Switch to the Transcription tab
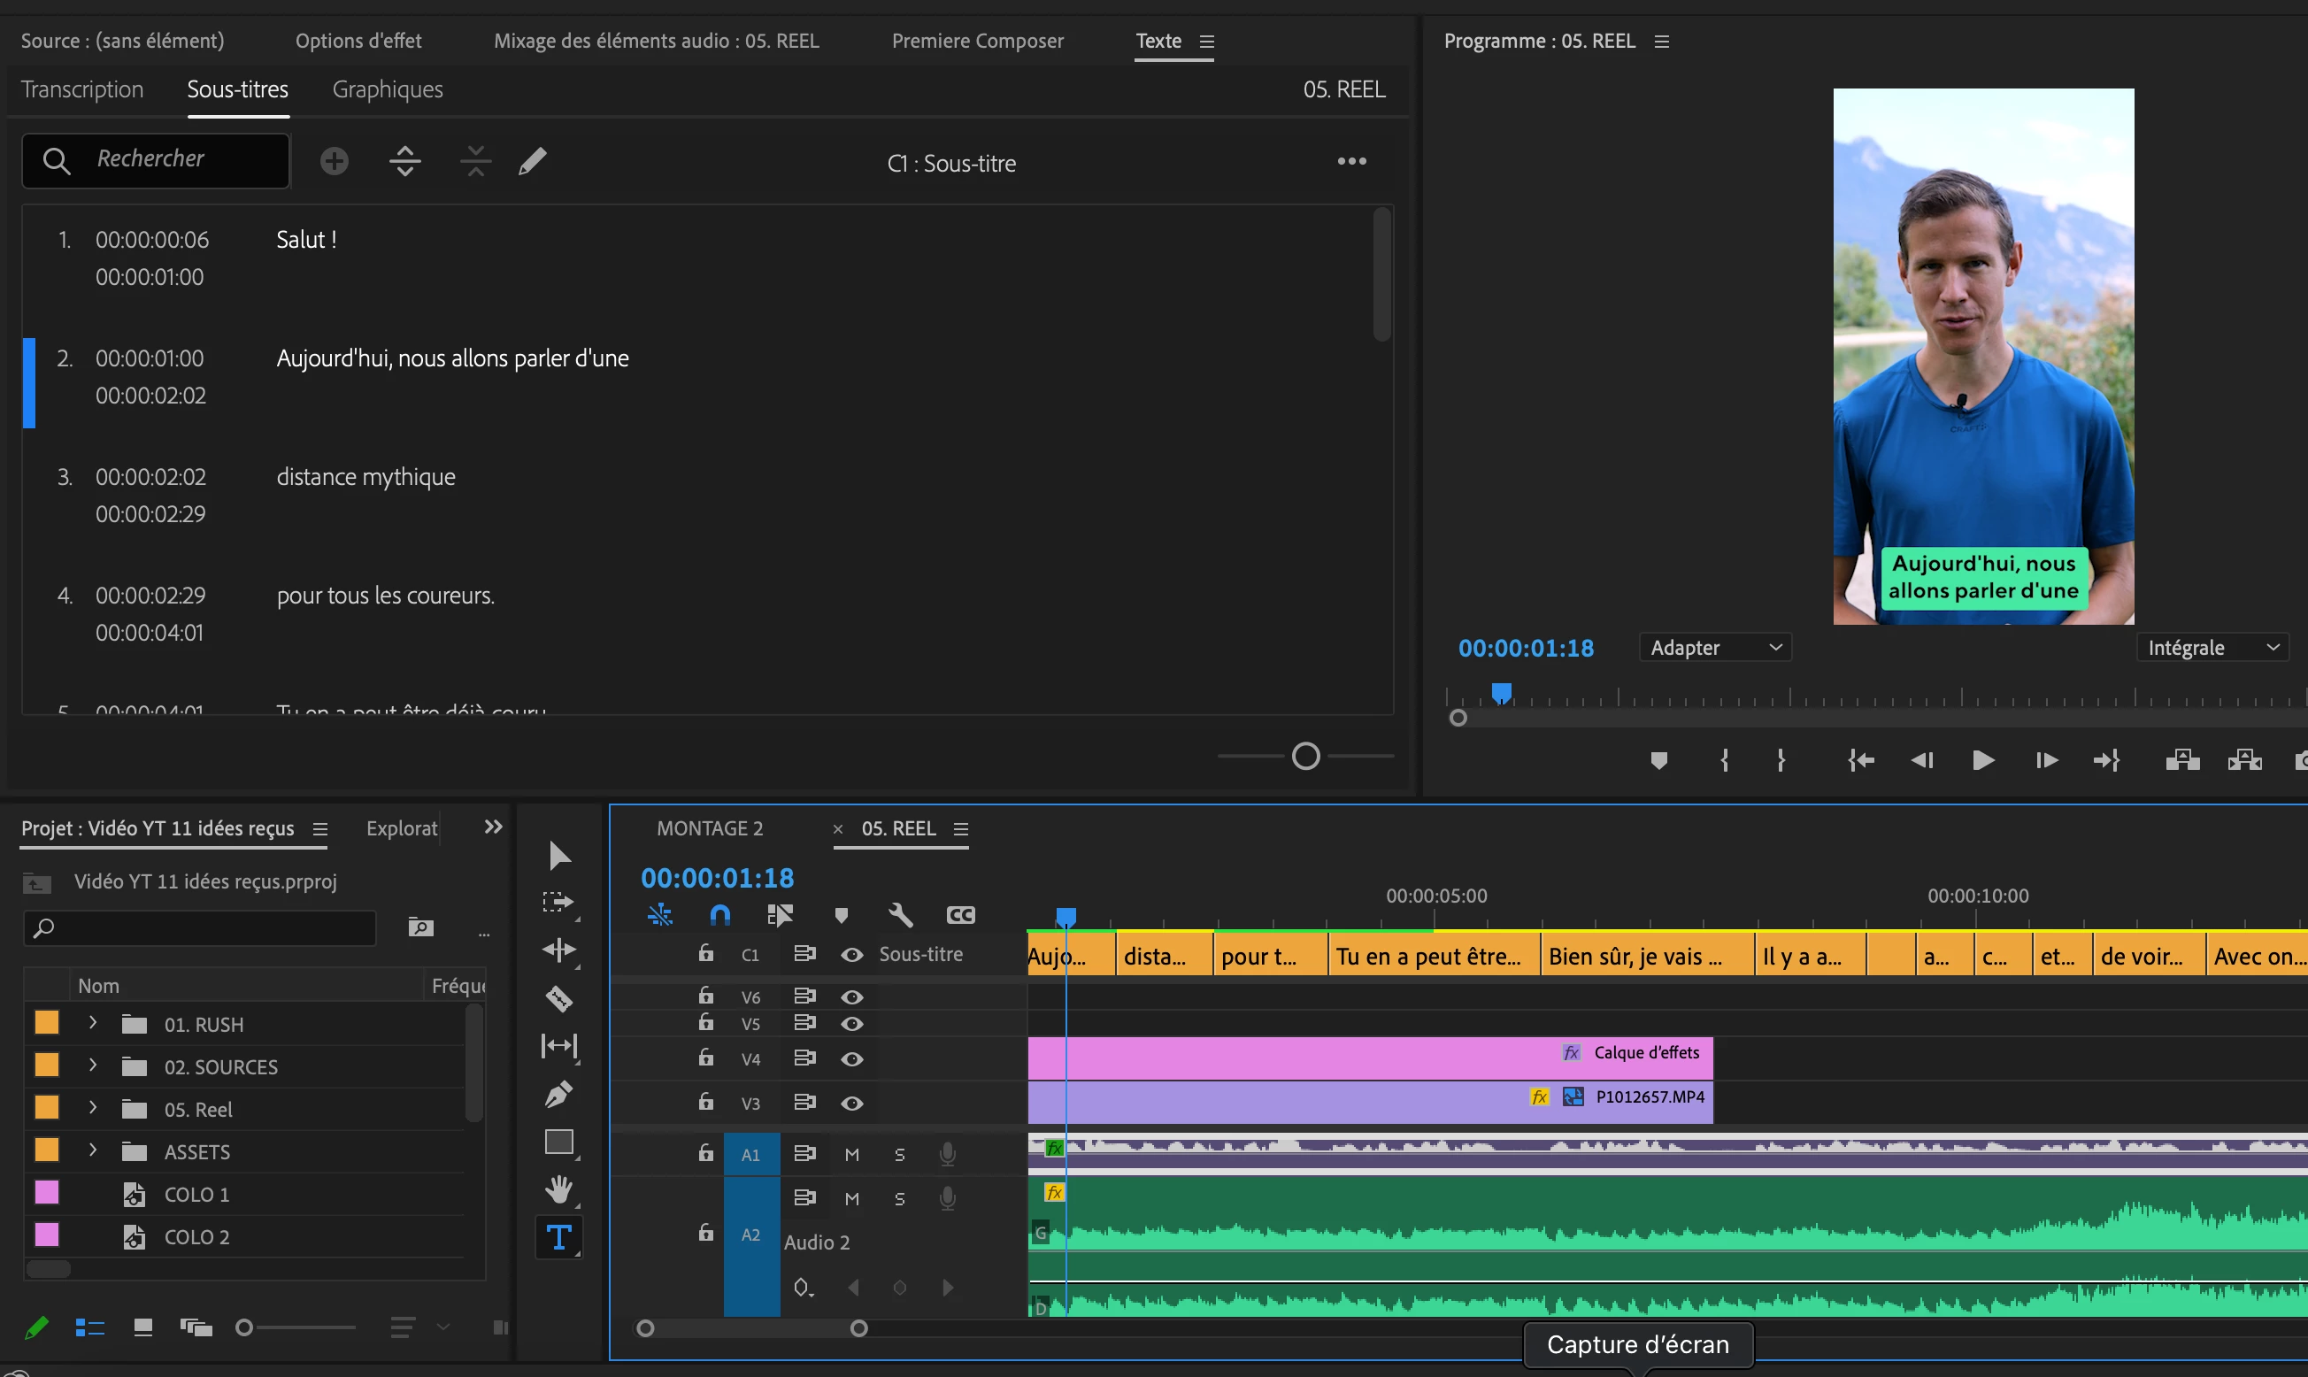The width and height of the screenshot is (2308, 1377). pyautogui.click(x=81, y=90)
